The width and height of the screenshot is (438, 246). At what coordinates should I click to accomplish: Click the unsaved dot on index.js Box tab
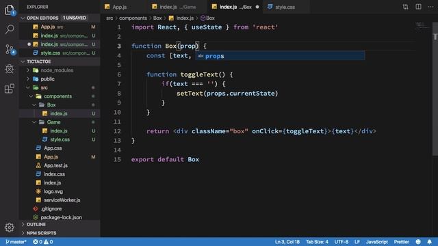click(257, 7)
